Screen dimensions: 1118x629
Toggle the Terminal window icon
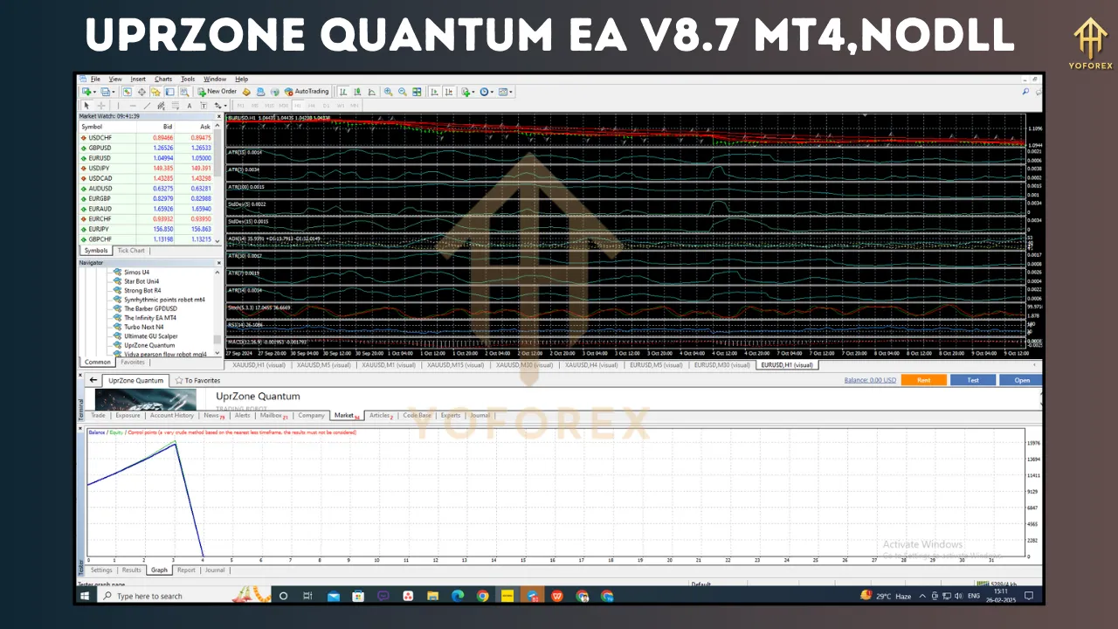point(169,91)
